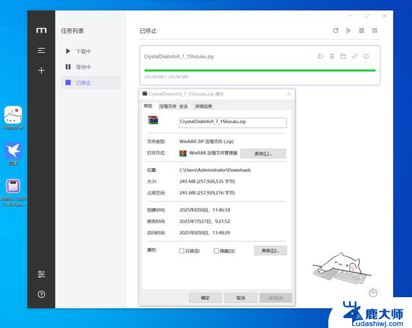Screen dimensions: 412x328
Task: Toggle the 只读 read-only checkbox
Action: 182,251
